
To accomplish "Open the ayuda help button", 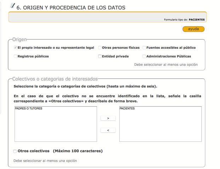I will pos(193,29).
